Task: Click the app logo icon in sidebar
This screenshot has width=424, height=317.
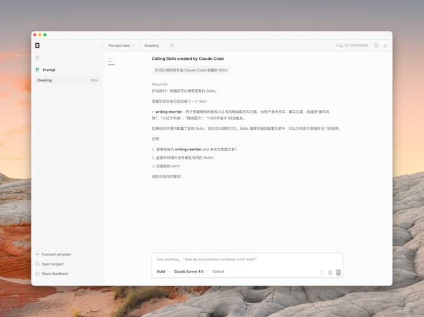Action: click(x=37, y=46)
